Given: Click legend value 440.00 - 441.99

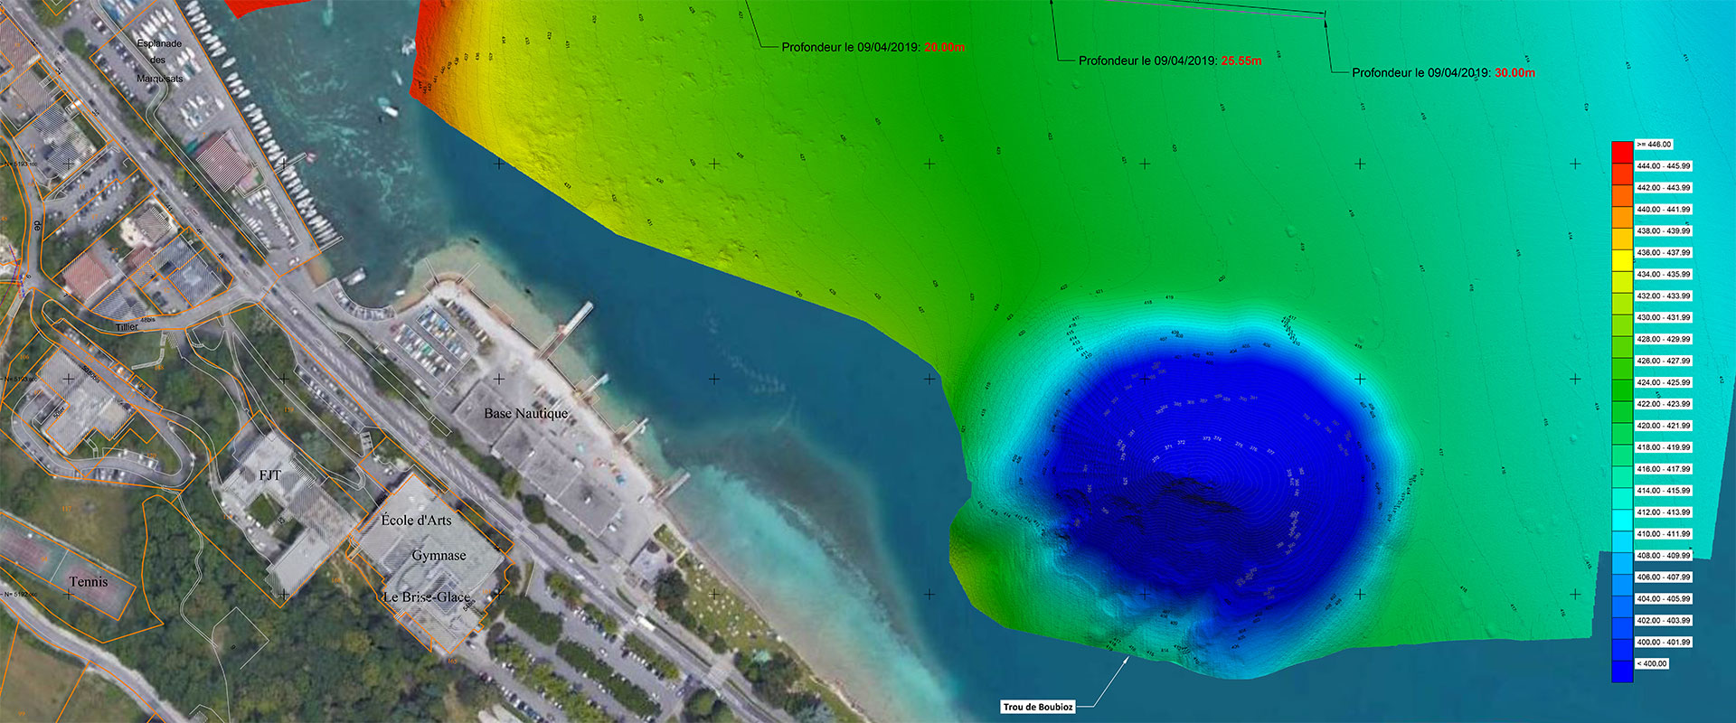Looking at the screenshot, I should point(1663,210).
